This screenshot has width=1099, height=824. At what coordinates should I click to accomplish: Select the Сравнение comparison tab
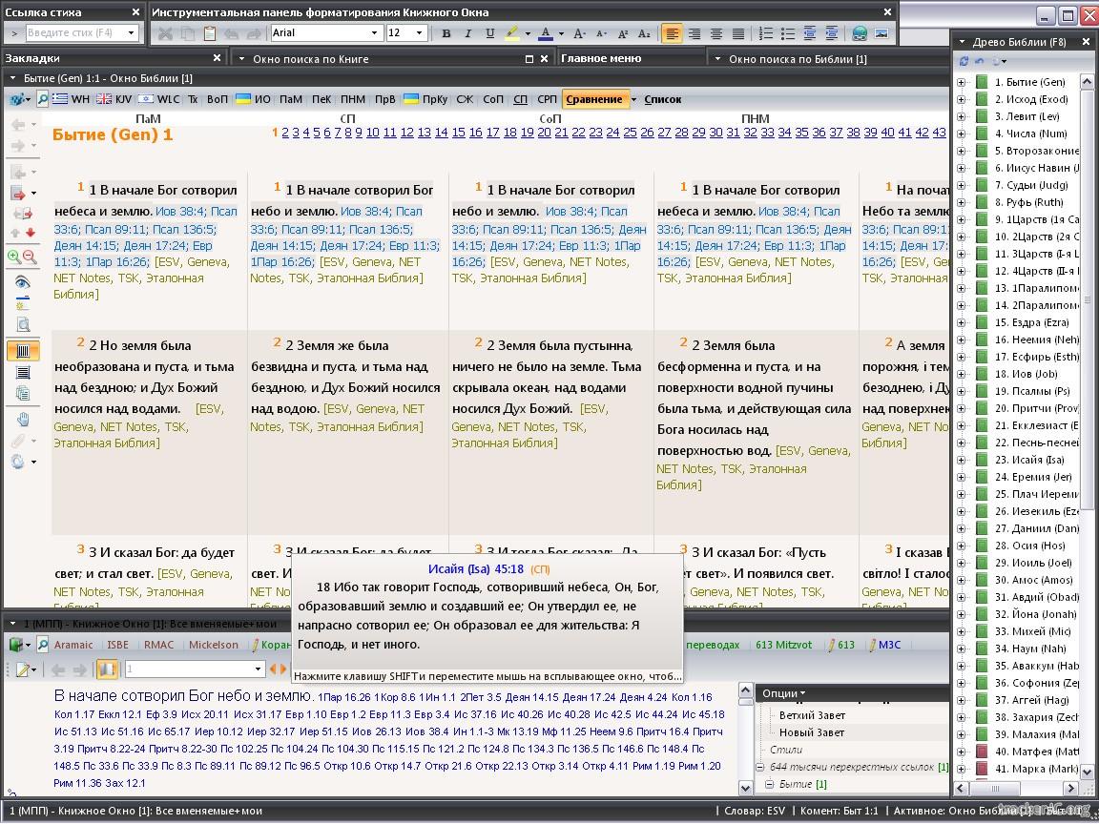592,99
